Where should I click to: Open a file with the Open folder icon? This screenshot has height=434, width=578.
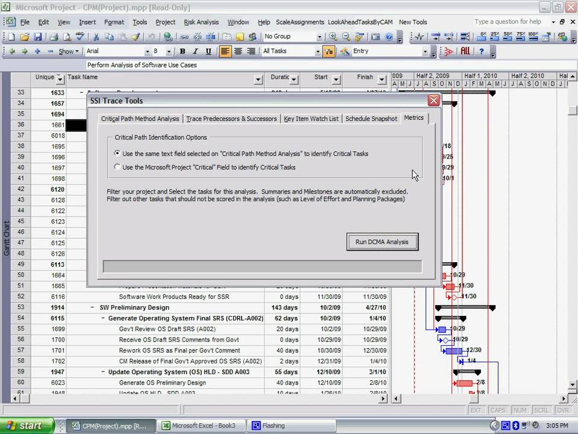coord(25,37)
